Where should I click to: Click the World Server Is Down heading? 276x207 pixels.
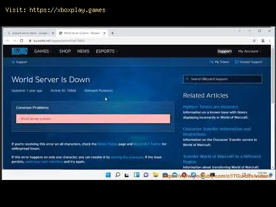51,79
